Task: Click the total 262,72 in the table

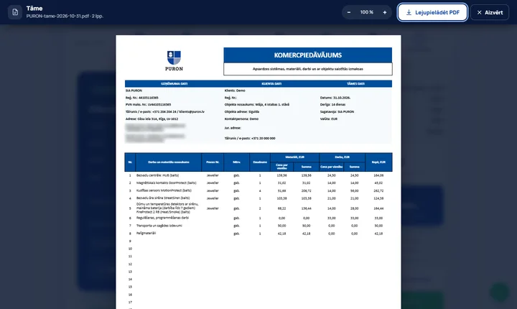Action: (x=378, y=191)
